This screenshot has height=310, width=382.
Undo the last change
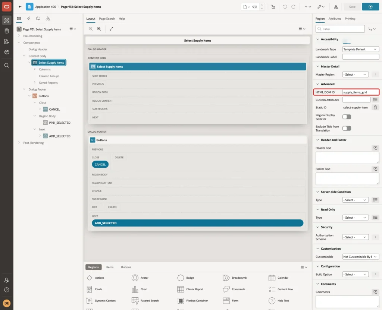(285, 7)
